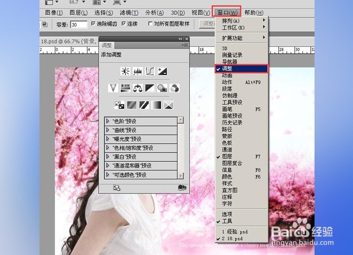Open the 调整 panel flyout menu
The height and width of the screenshot is (255, 353).
click(x=185, y=45)
